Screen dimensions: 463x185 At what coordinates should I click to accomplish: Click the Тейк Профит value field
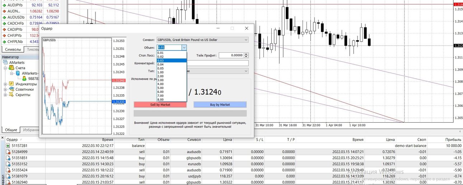click(x=231, y=55)
